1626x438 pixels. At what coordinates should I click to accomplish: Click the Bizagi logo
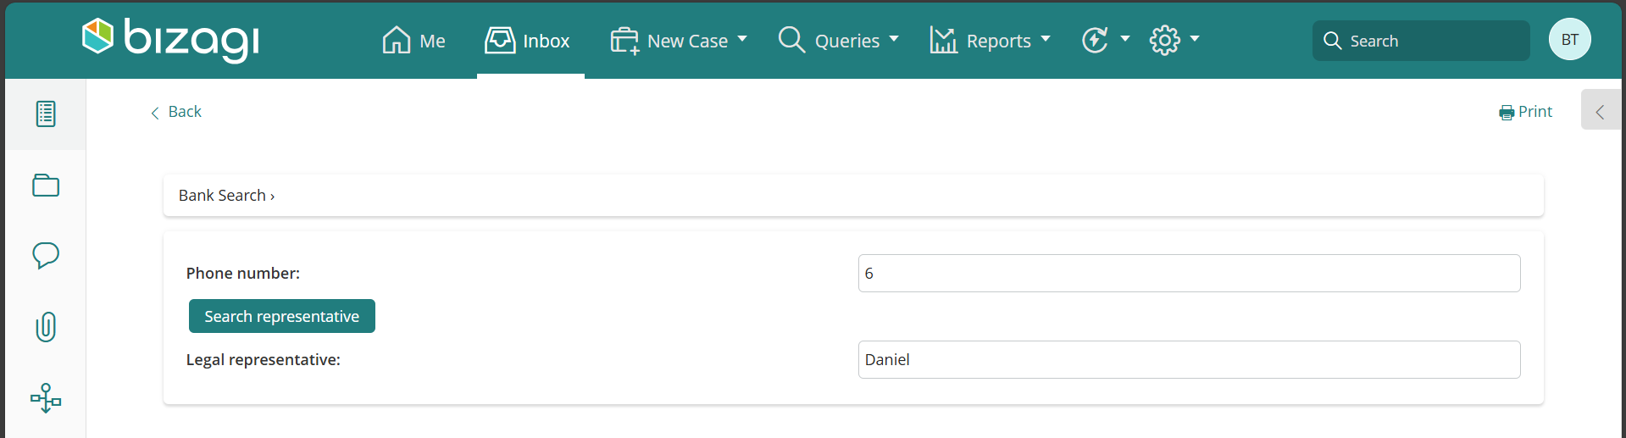(x=170, y=39)
